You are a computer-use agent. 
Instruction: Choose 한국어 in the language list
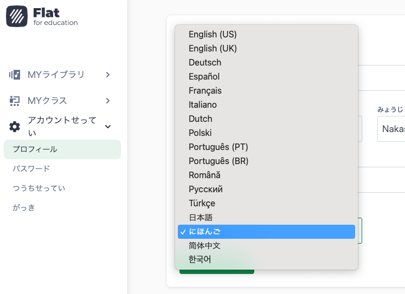click(x=200, y=260)
